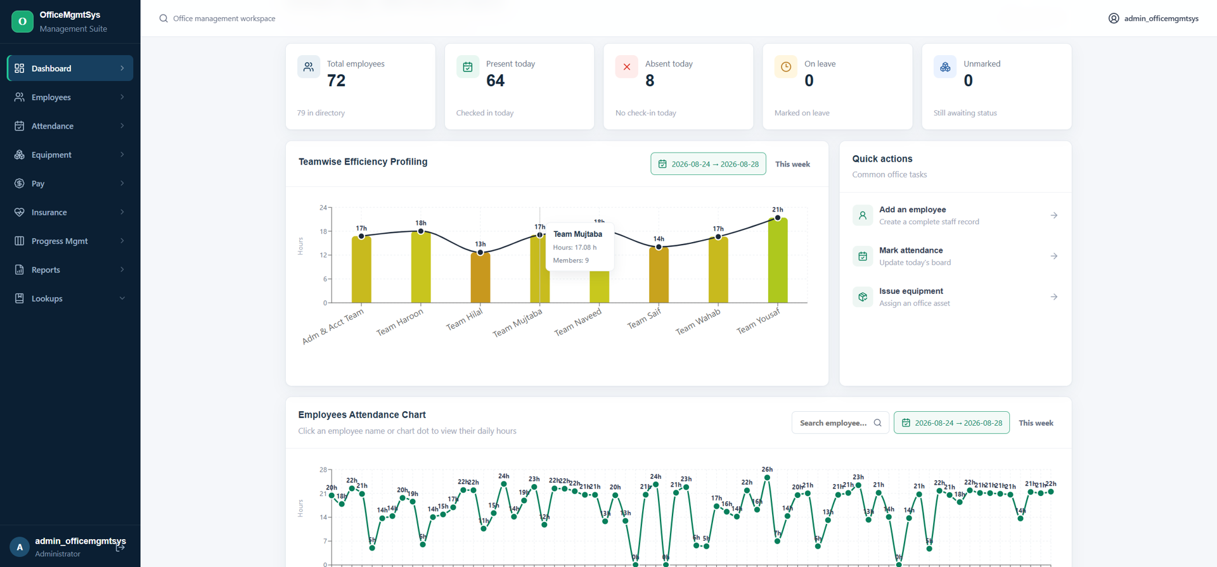
Task: Click the Lookups bookmark icon in sidebar
Action: 20,298
